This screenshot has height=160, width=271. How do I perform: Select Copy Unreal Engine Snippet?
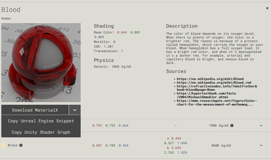coord(41,121)
